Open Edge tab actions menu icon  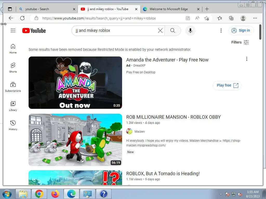pyautogui.click(x=10, y=9)
